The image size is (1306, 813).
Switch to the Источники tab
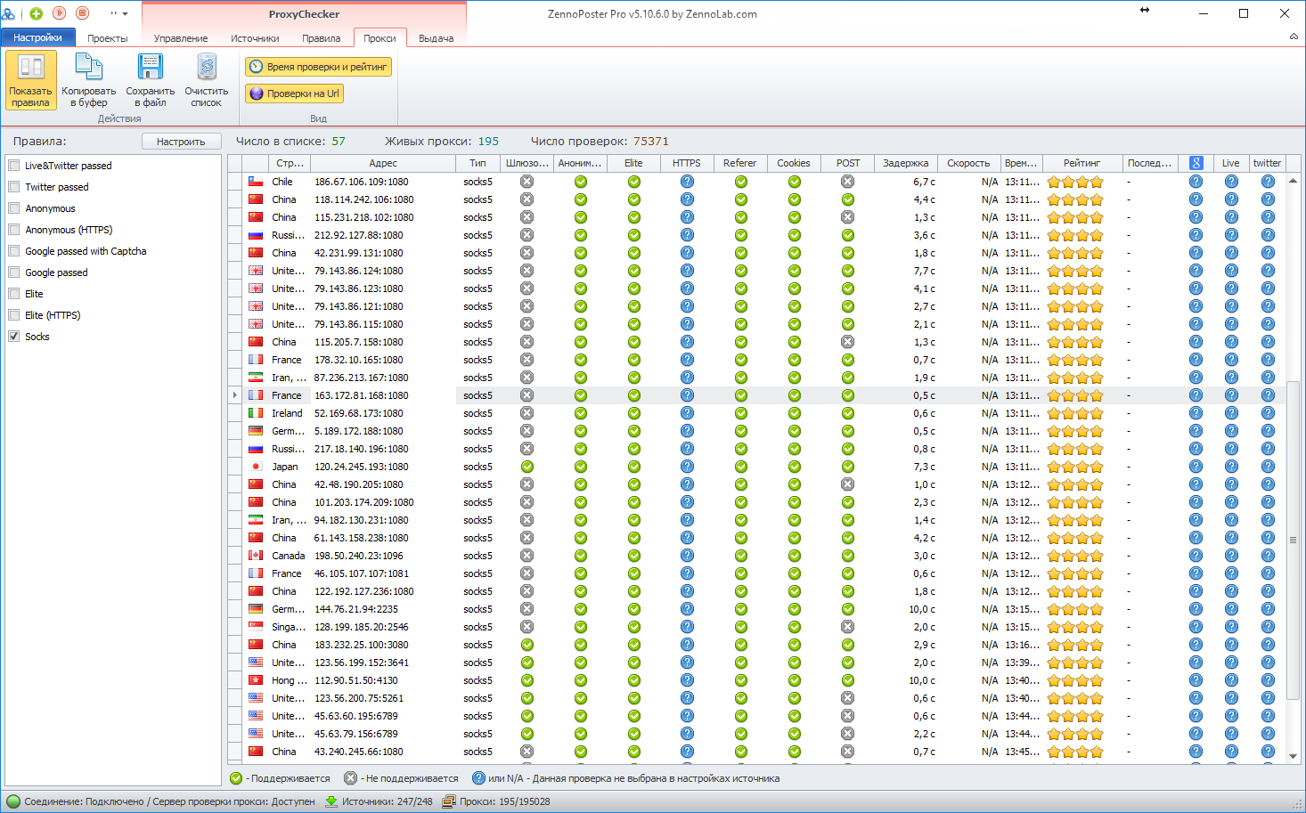coord(255,38)
